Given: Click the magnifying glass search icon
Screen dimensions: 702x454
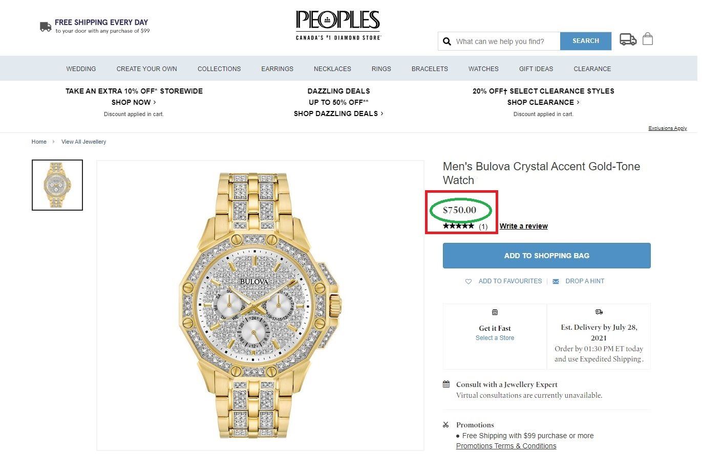Looking at the screenshot, I should [447, 41].
